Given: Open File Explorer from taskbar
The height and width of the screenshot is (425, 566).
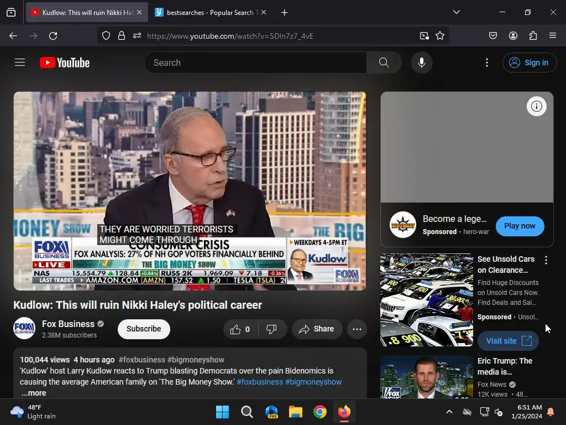Looking at the screenshot, I should [x=295, y=412].
